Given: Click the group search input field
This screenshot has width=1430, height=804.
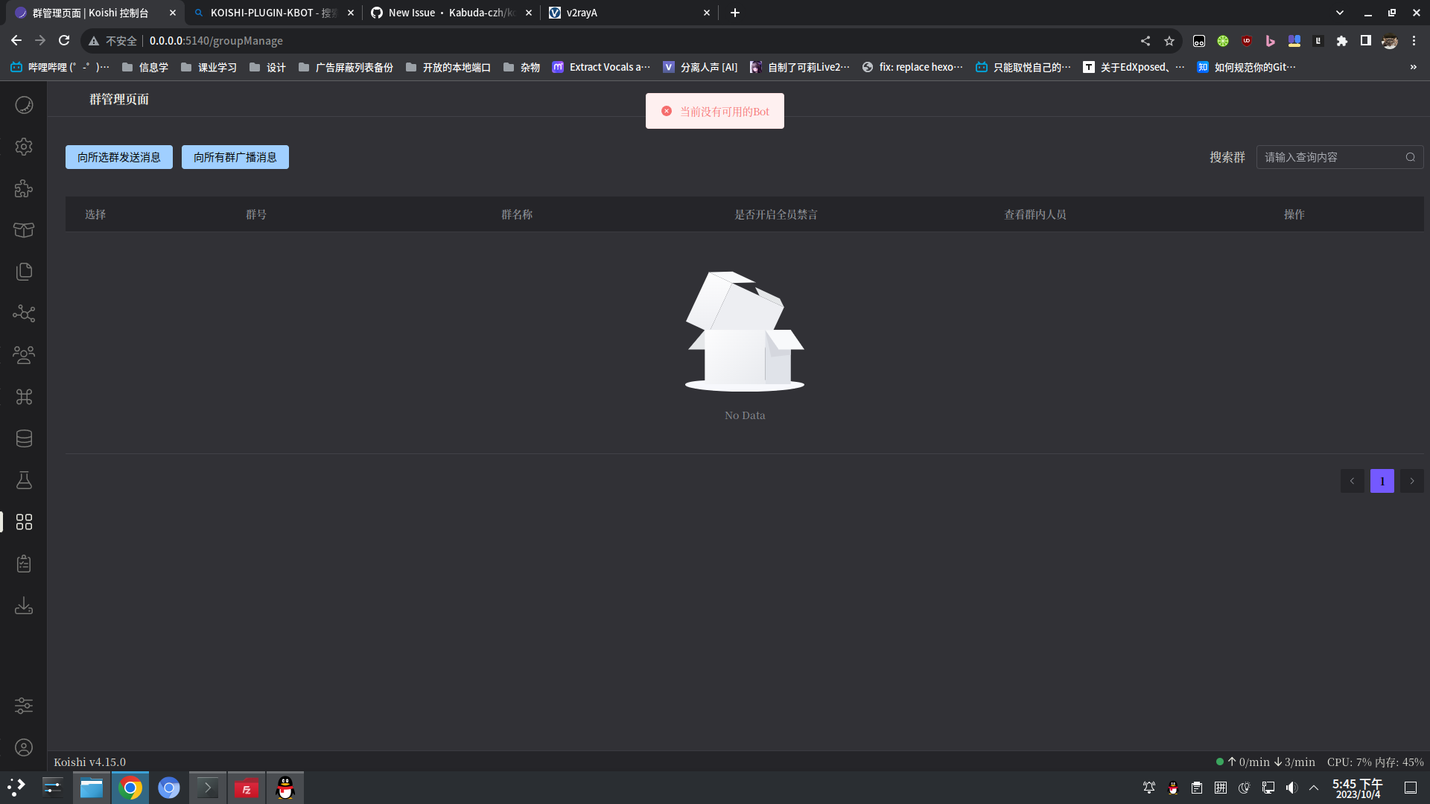Looking at the screenshot, I should pos(1333,157).
